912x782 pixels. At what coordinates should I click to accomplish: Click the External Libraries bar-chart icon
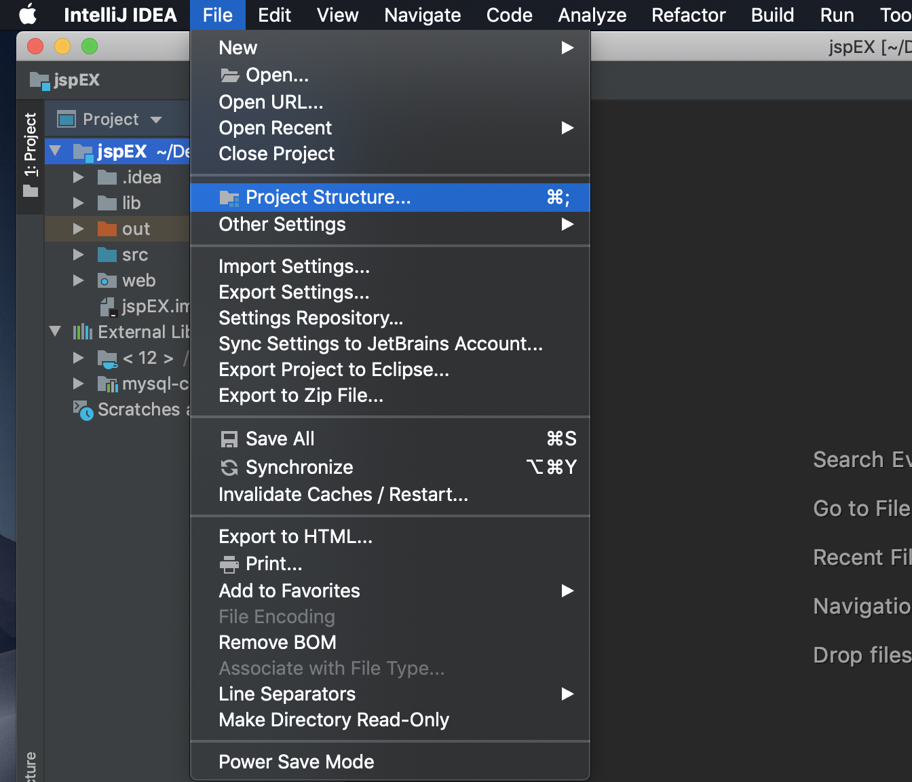click(83, 332)
